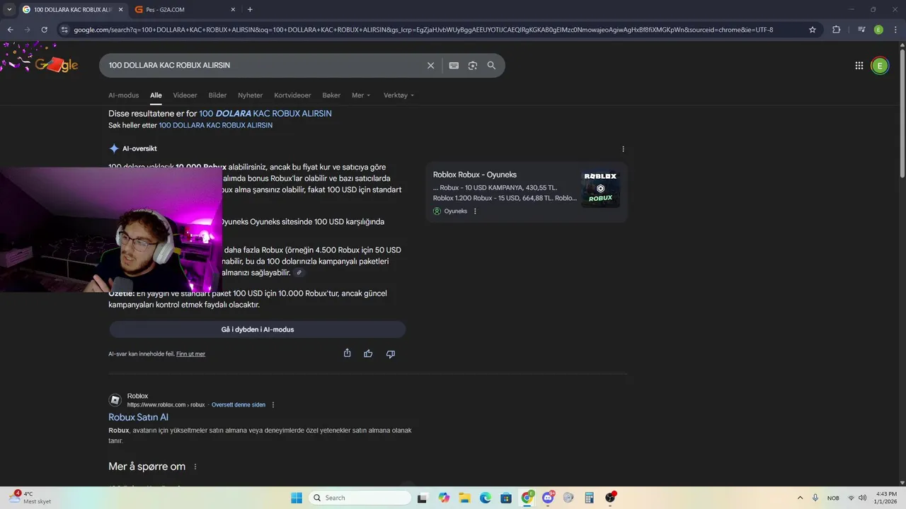Screen dimensions: 906x509
Task: Open the Copilot taskbar icon
Action: point(444,498)
